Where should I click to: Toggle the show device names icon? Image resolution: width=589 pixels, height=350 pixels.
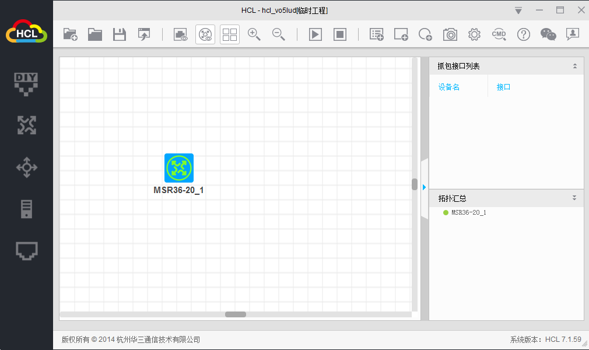pos(205,34)
